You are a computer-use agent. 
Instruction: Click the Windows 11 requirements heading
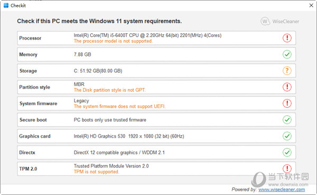[x=99, y=21]
